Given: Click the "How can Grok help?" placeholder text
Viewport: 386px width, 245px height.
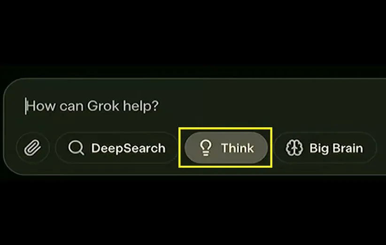Looking at the screenshot, I should pyautogui.click(x=93, y=106).
